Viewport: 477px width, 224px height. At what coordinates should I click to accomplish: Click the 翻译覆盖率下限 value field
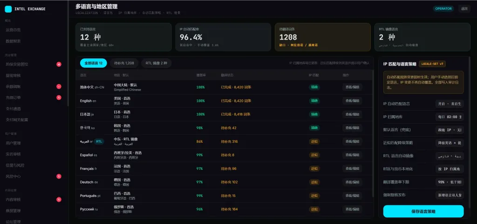coord(450,182)
